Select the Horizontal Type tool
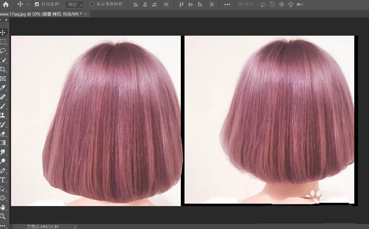The height and width of the screenshot is (229, 369). coord(3,180)
